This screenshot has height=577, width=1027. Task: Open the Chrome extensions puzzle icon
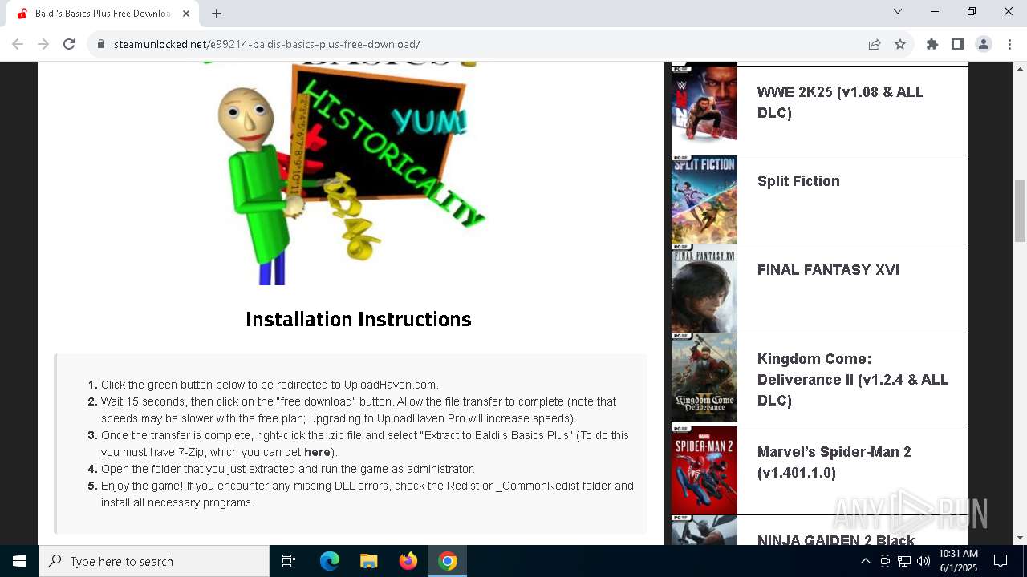point(932,44)
